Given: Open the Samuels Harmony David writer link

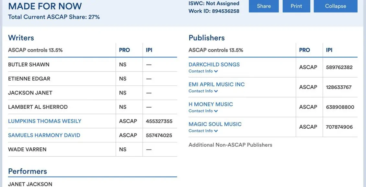Looking at the screenshot, I should click(44, 135).
